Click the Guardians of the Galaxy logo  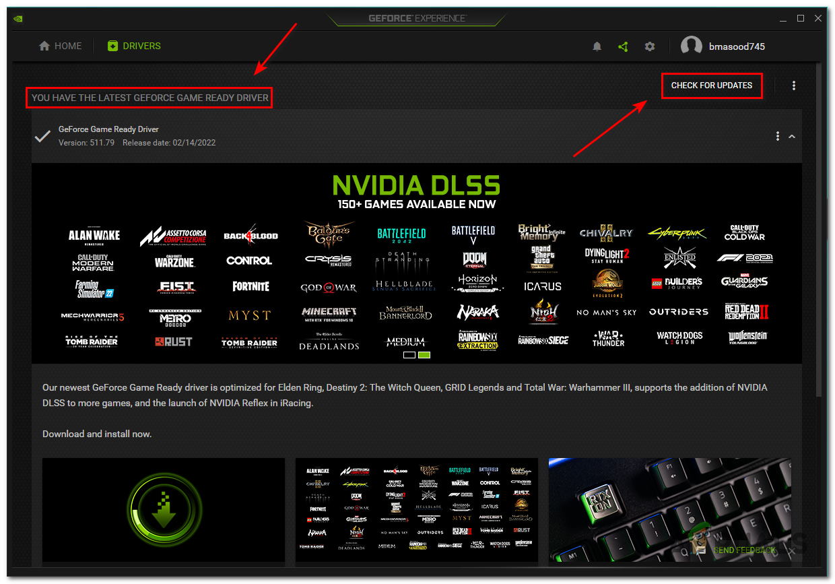pos(743,280)
